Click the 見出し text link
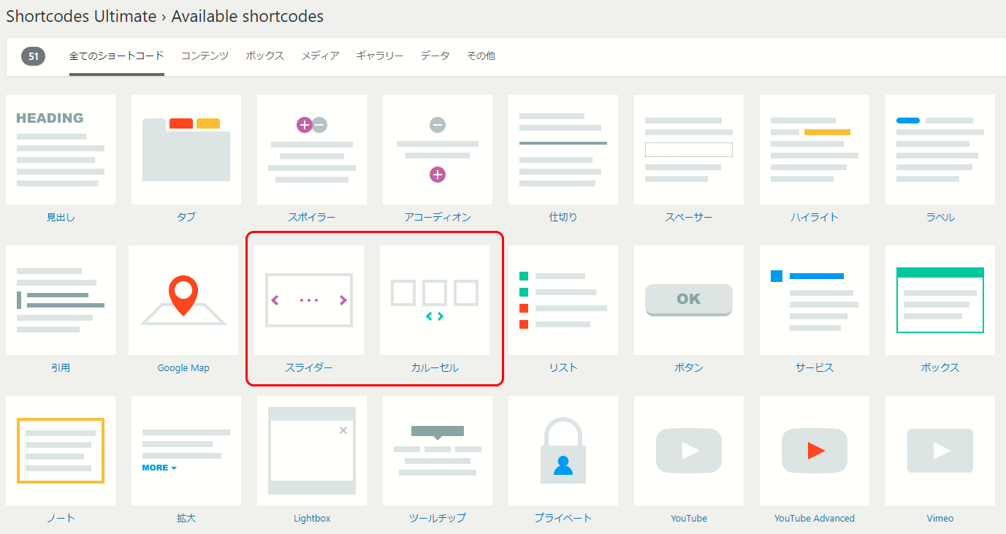 61,217
